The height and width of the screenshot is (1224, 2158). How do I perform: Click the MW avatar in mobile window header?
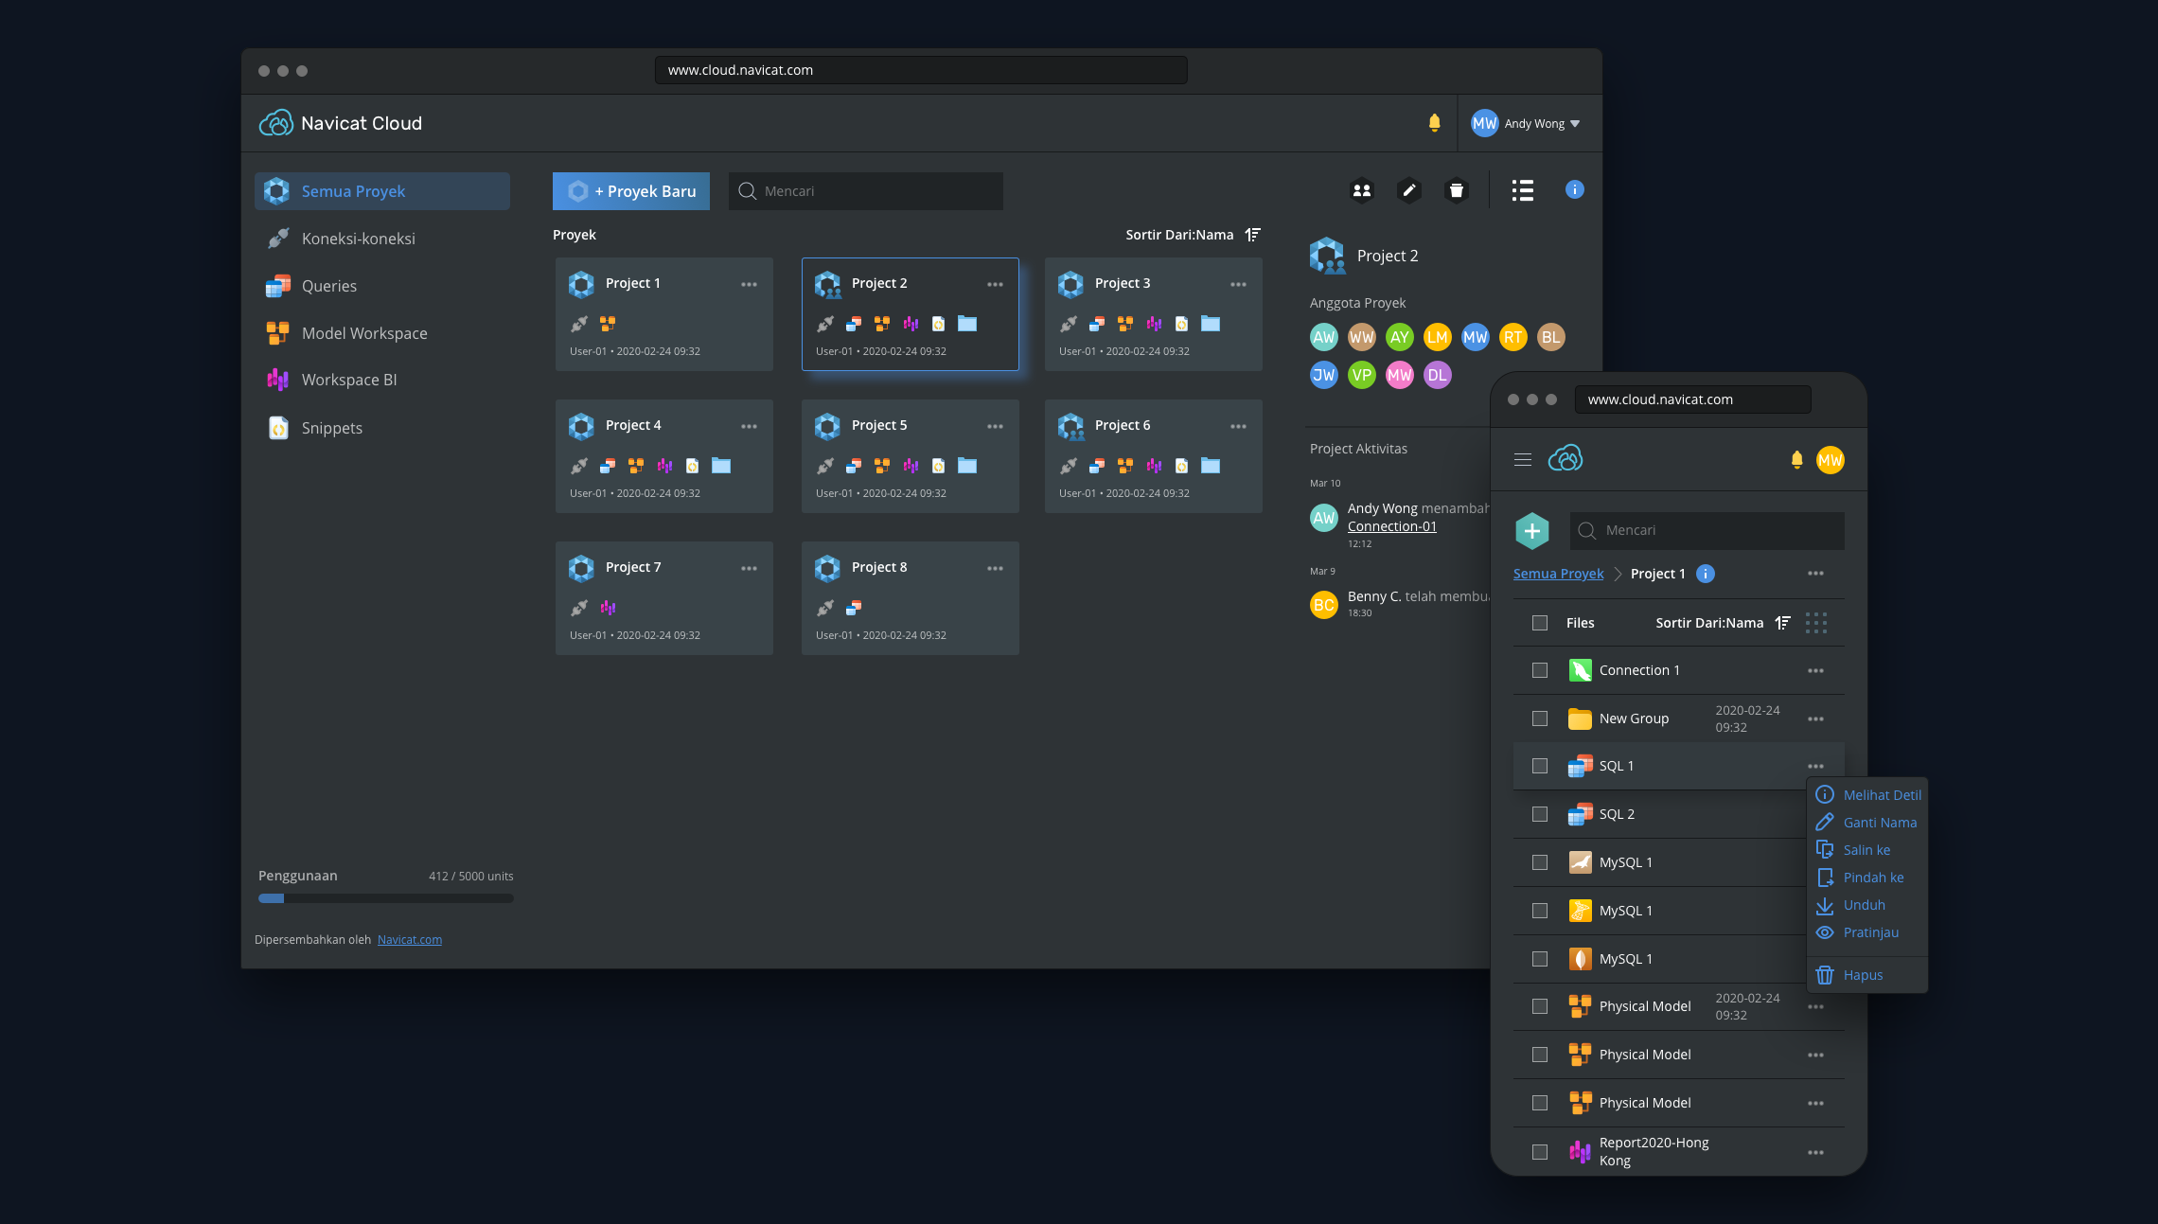pyautogui.click(x=1831, y=460)
